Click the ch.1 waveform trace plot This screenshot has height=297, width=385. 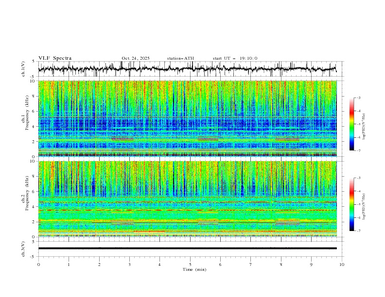click(x=188, y=69)
